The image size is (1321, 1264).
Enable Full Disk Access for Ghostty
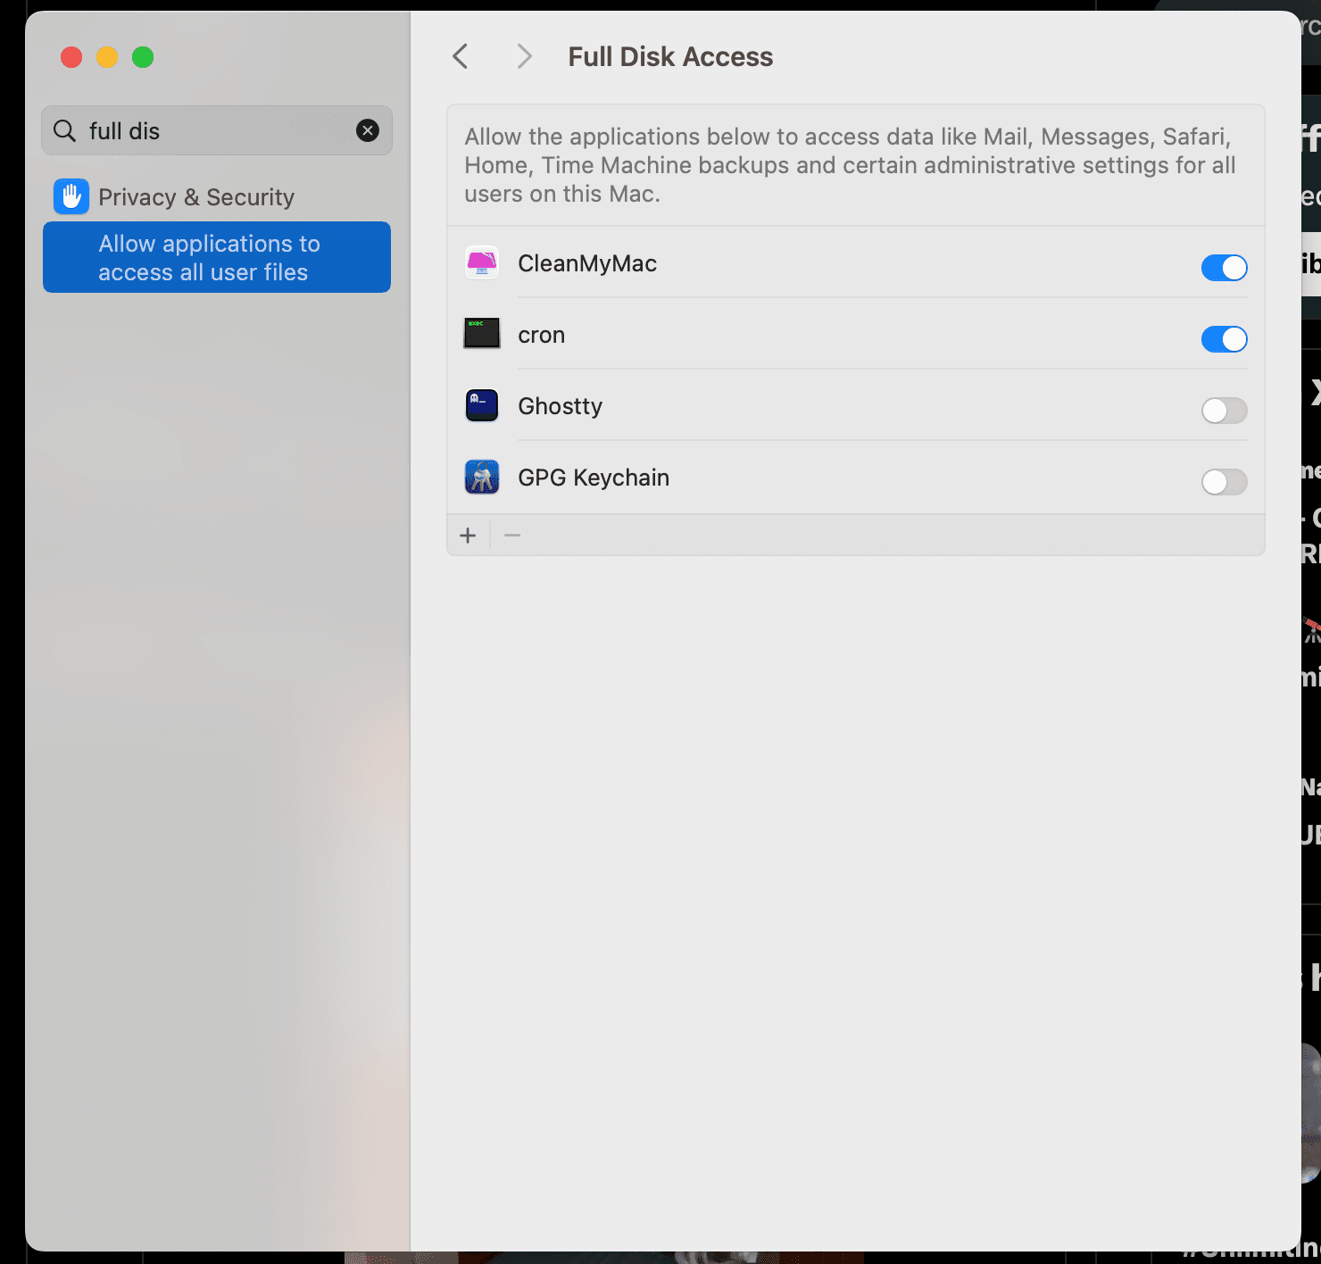pos(1224,411)
